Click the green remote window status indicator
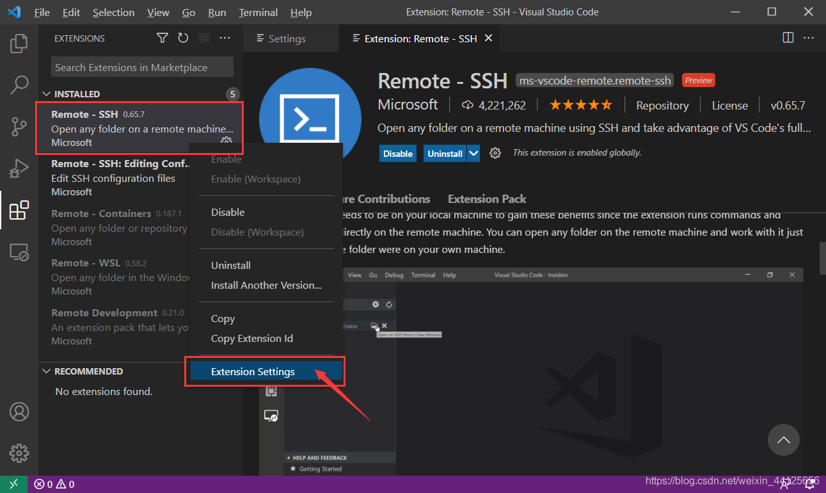The image size is (826, 493). coord(13,484)
